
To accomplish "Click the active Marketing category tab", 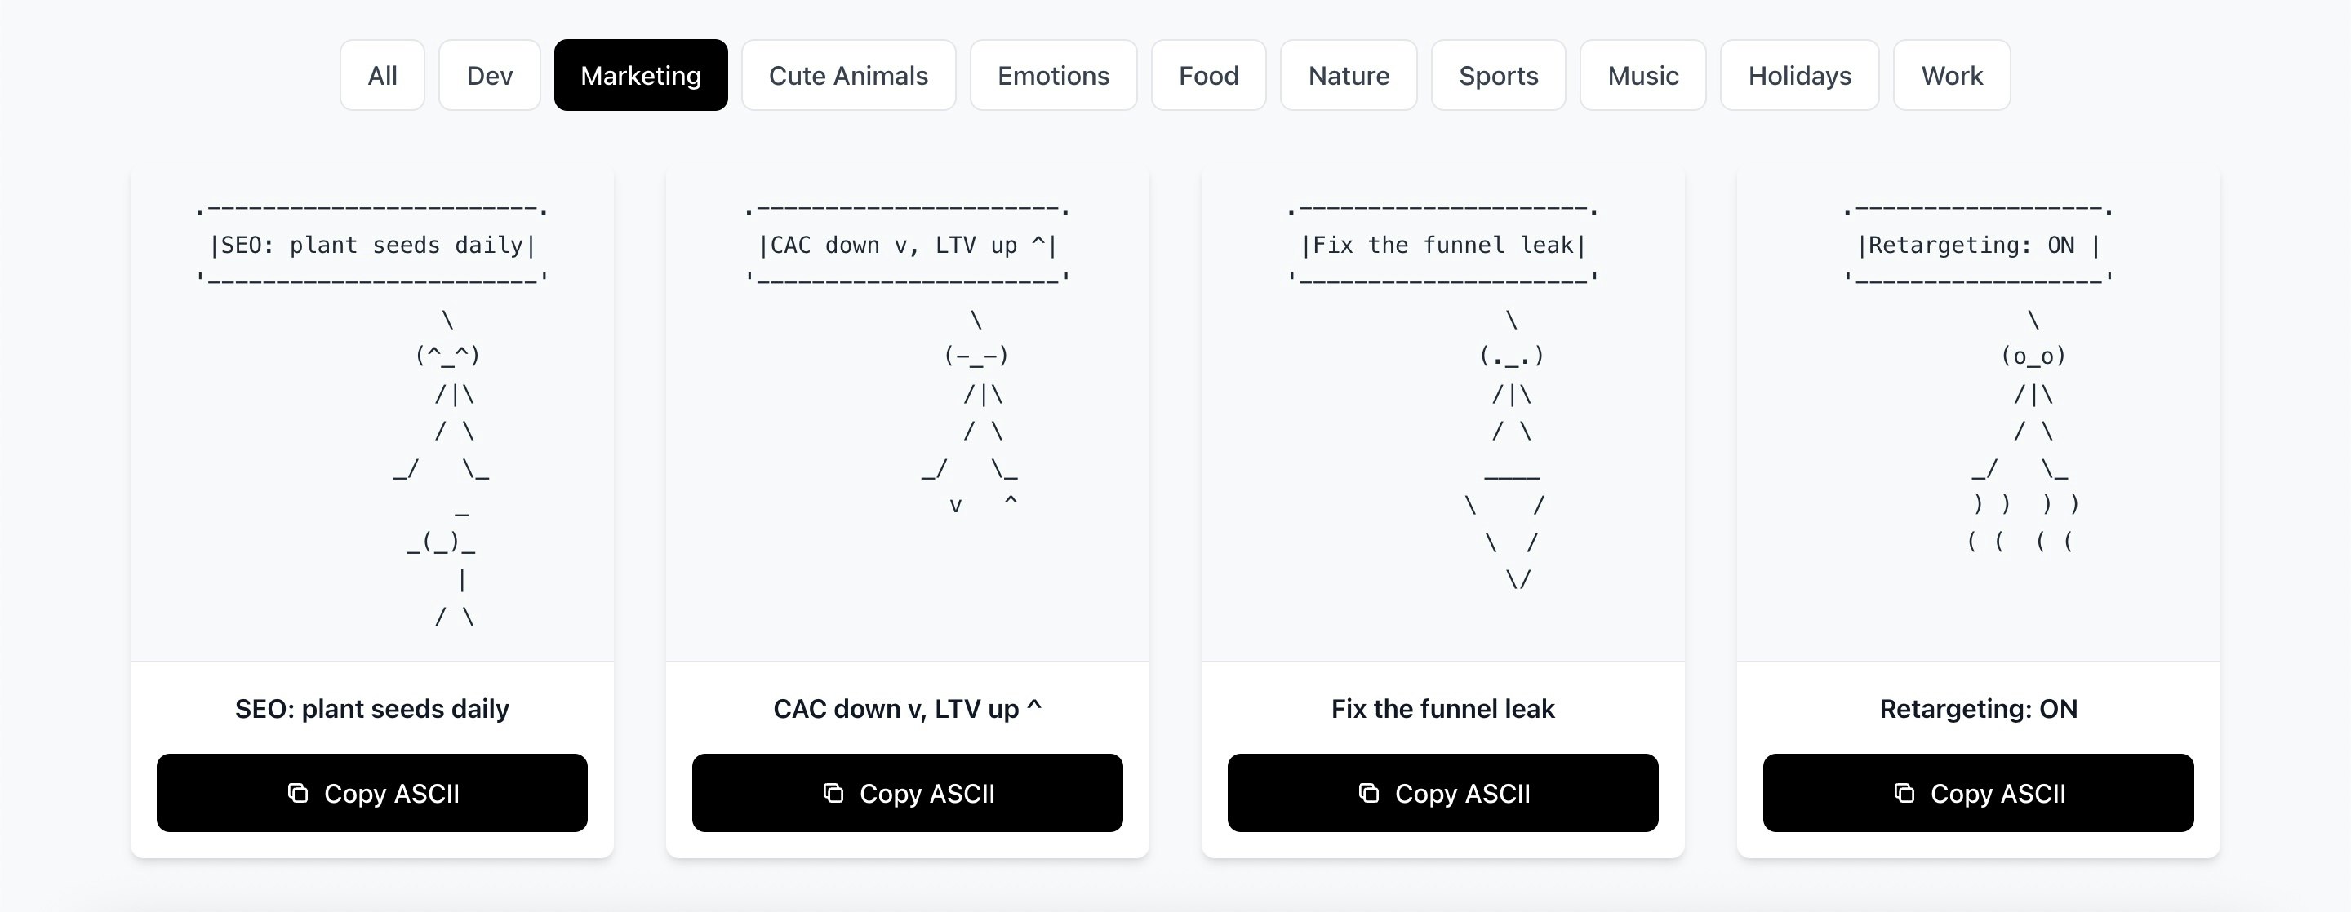I will tap(641, 75).
